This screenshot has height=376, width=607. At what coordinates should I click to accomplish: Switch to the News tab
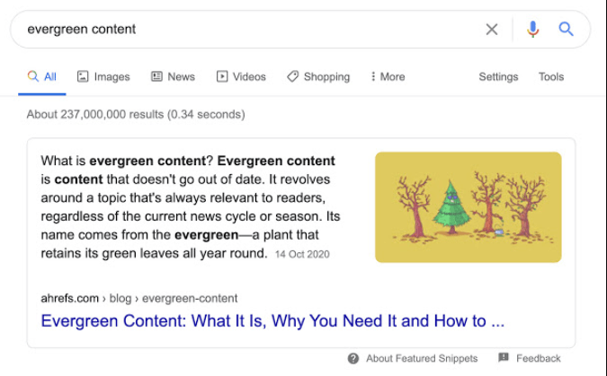(x=181, y=77)
